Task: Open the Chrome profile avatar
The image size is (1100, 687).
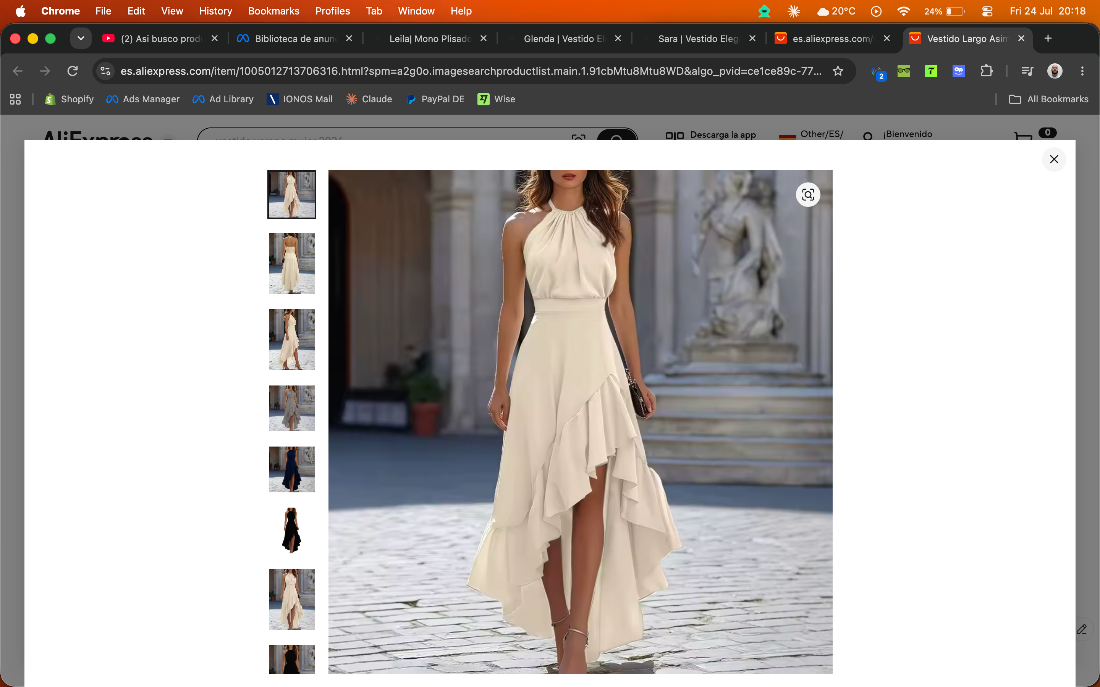Action: (1055, 71)
